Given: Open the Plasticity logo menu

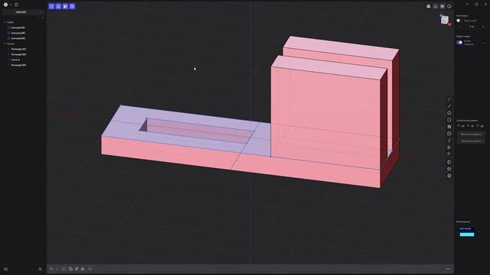Looking at the screenshot, I should [5, 5].
